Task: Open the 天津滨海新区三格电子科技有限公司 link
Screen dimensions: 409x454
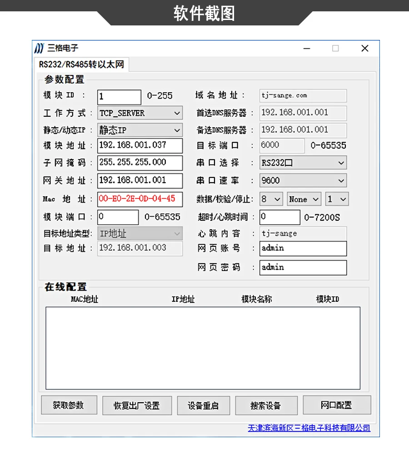Action: pos(309,428)
